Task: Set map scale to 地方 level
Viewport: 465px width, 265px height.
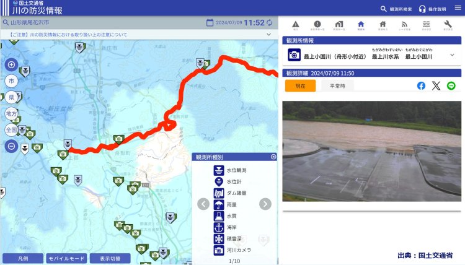Action: tap(11, 113)
